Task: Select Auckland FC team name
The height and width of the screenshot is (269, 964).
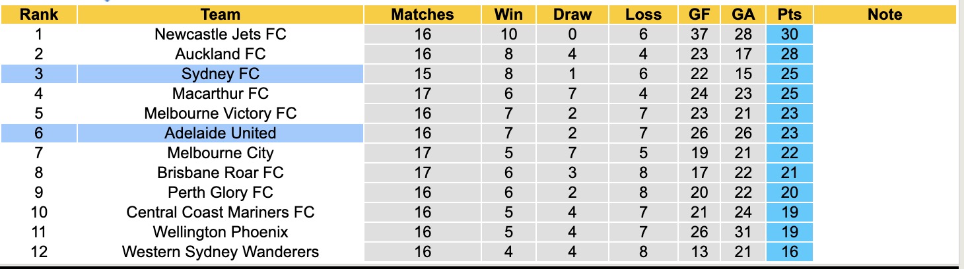Action: click(x=221, y=54)
